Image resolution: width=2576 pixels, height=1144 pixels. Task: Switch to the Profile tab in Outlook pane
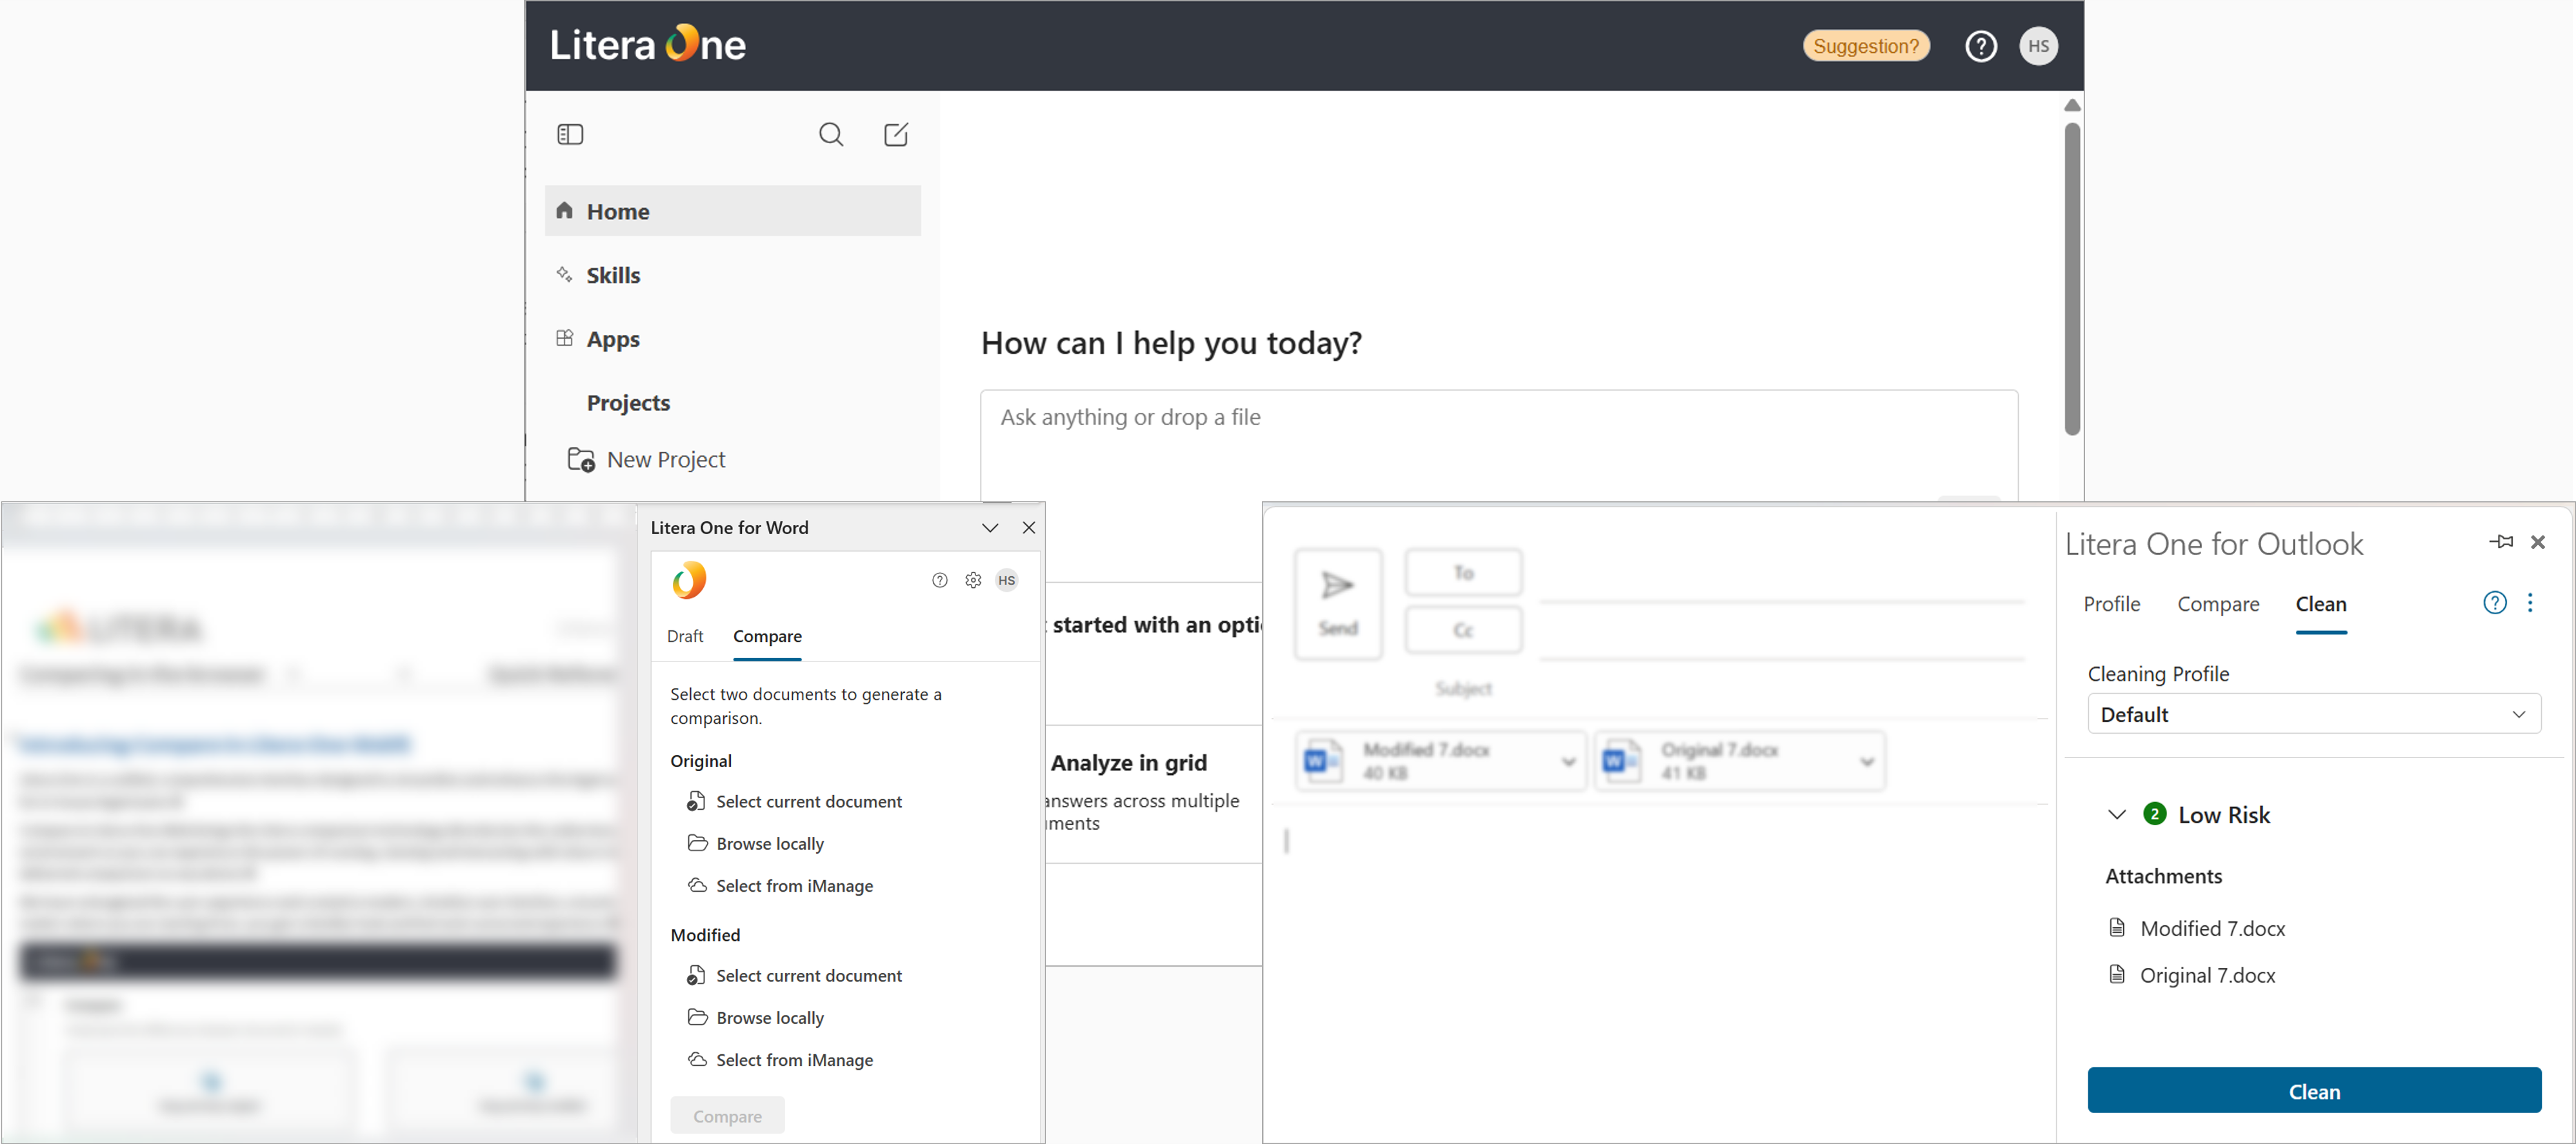pyautogui.click(x=2112, y=604)
